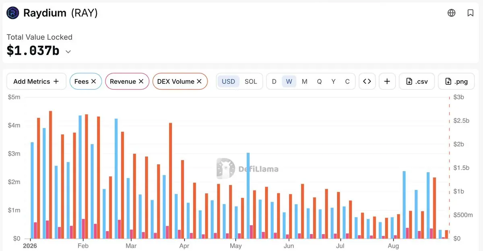Select the yearly Y interval
The width and height of the screenshot is (483, 251).
pos(333,81)
